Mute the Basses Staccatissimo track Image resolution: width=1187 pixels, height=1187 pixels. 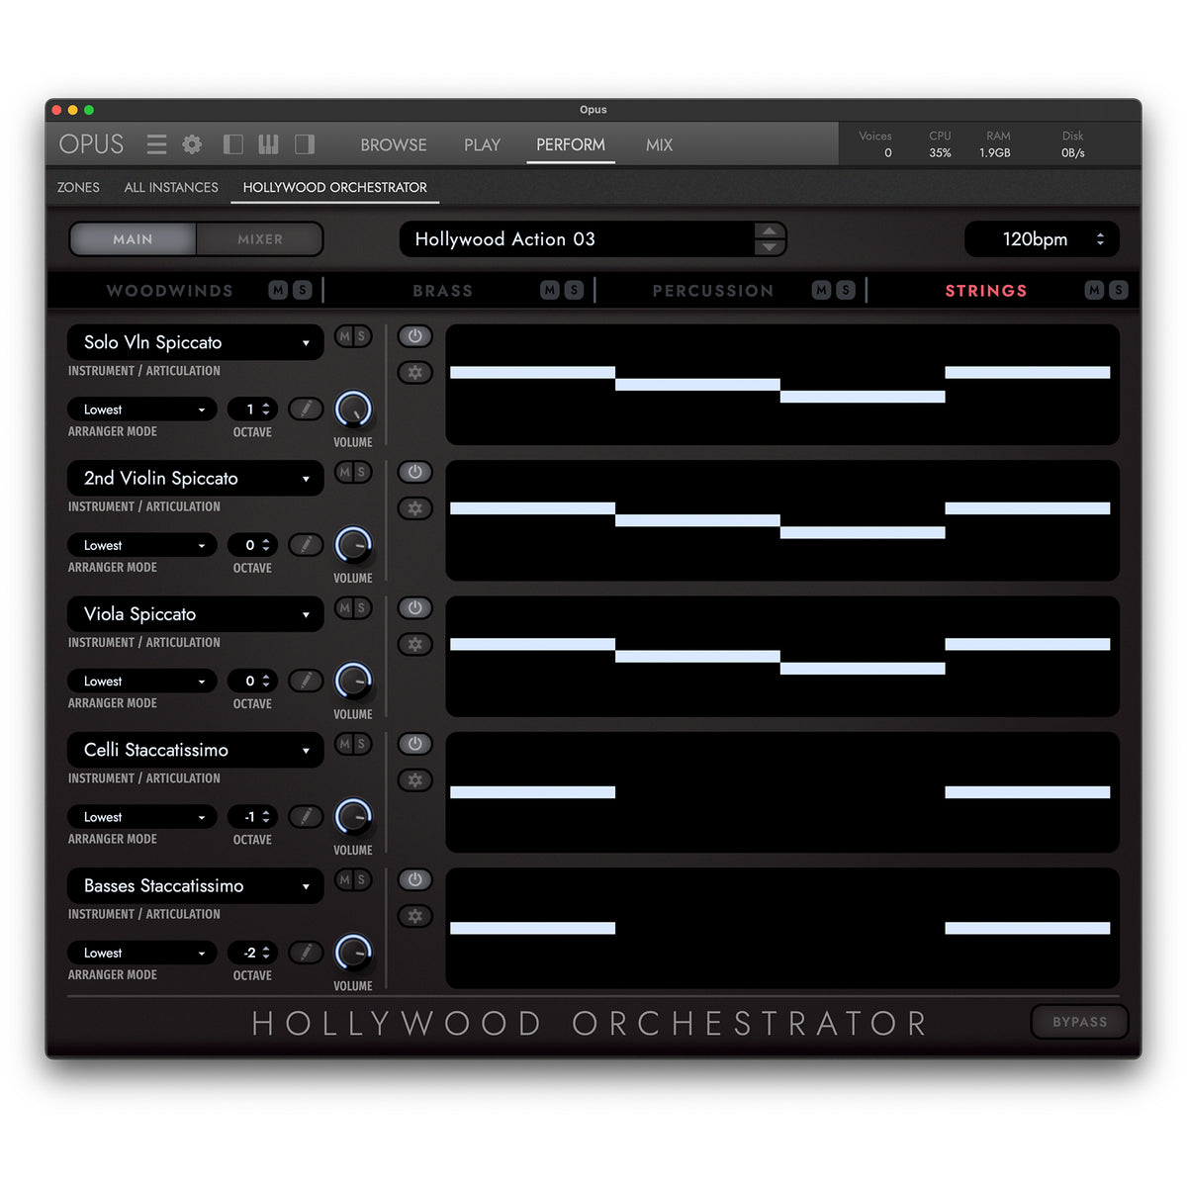pyautogui.click(x=344, y=879)
